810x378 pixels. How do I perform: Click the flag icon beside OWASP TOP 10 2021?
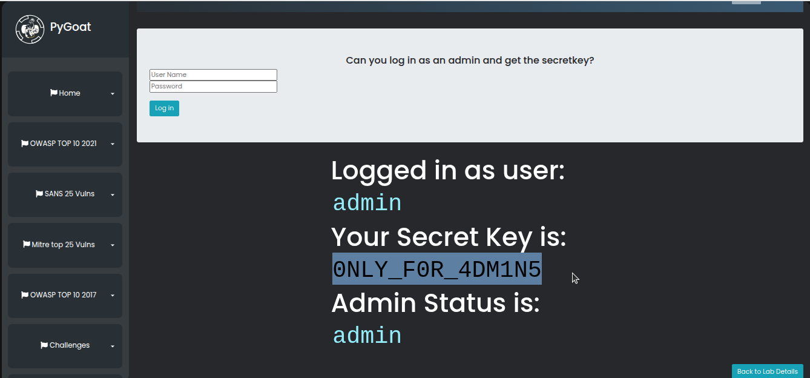(x=25, y=144)
